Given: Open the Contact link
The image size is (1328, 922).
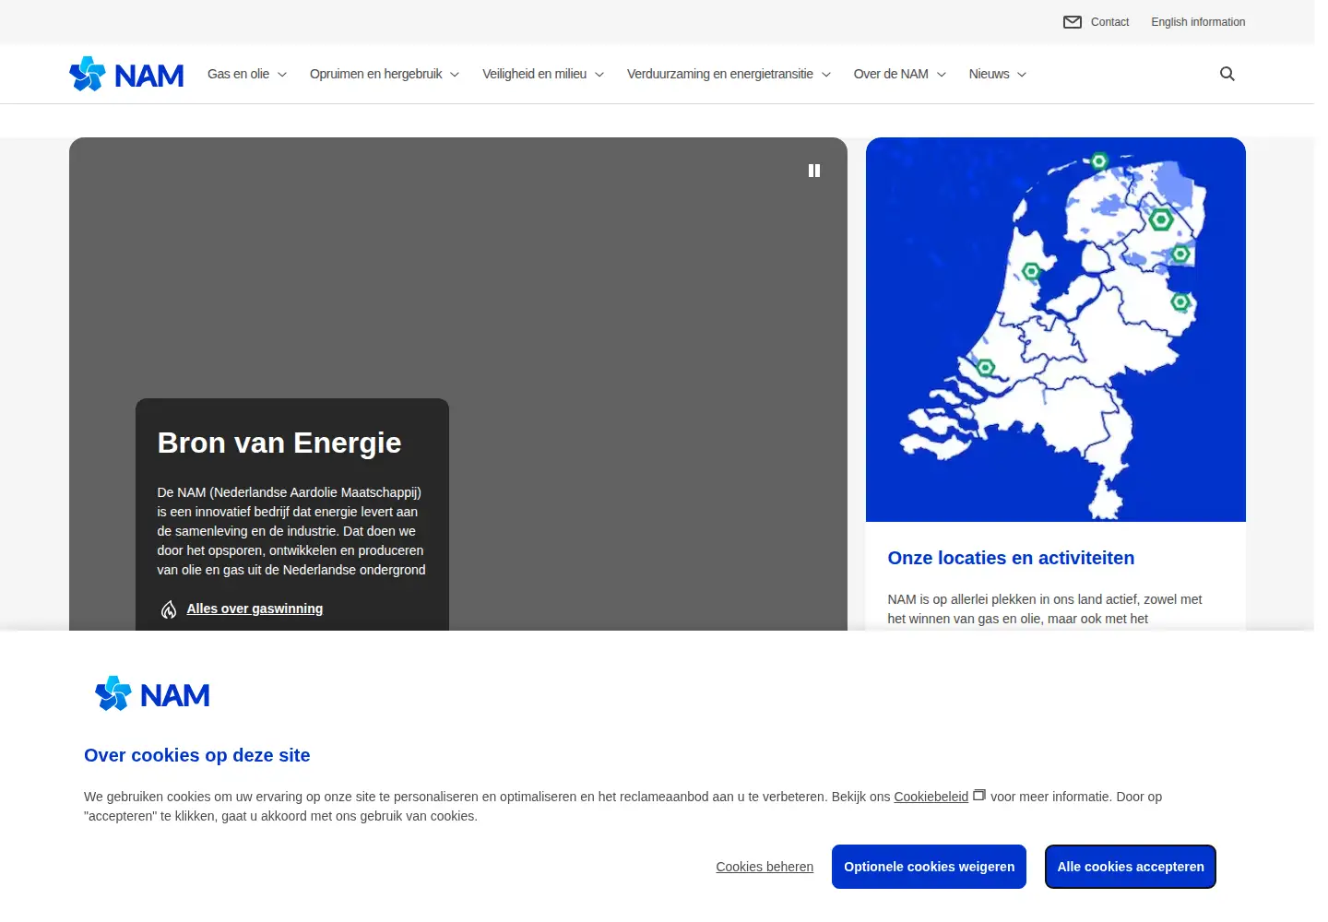Looking at the screenshot, I should click(x=1109, y=22).
